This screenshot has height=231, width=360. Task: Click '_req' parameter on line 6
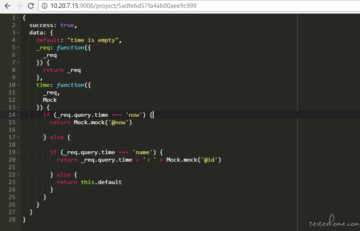50,55
